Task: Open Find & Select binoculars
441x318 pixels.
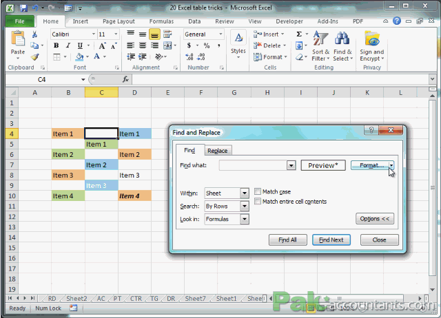Action: coord(342,46)
